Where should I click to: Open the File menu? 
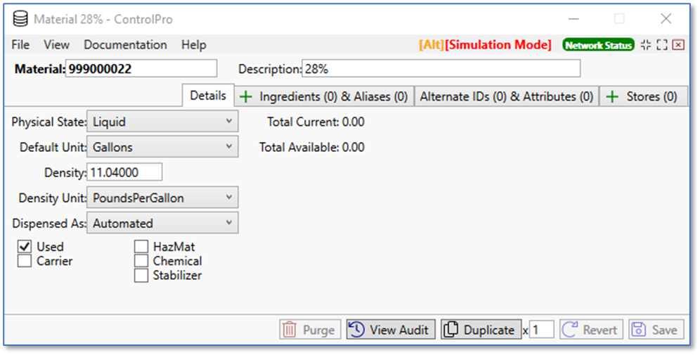[x=20, y=45]
